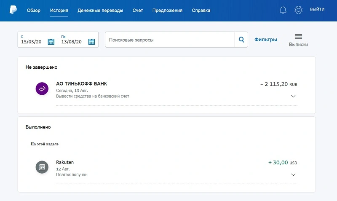Image resolution: width=337 pixels, height=201 pixels.
Task: Click the amount − 2 115,20 RUB
Action: pyautogui.click(x=279, y=84)
